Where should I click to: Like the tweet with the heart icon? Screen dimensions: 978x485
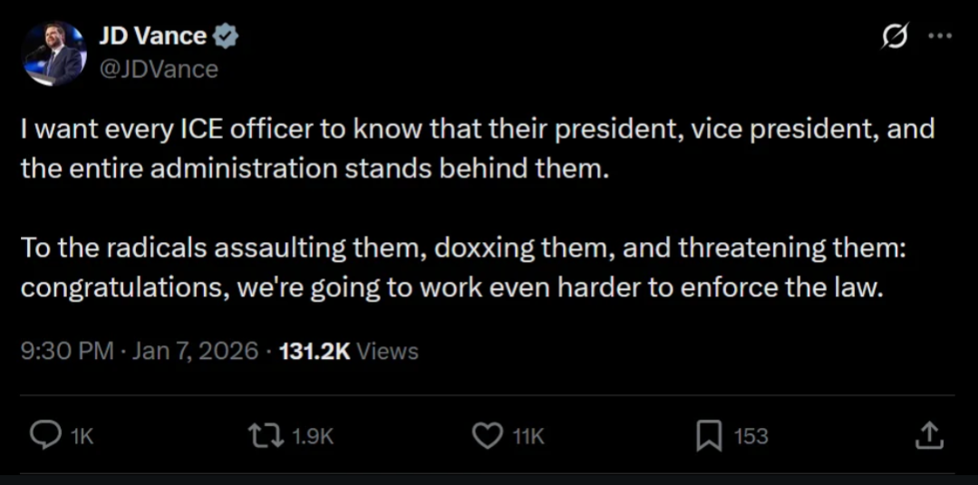point(489,436)
